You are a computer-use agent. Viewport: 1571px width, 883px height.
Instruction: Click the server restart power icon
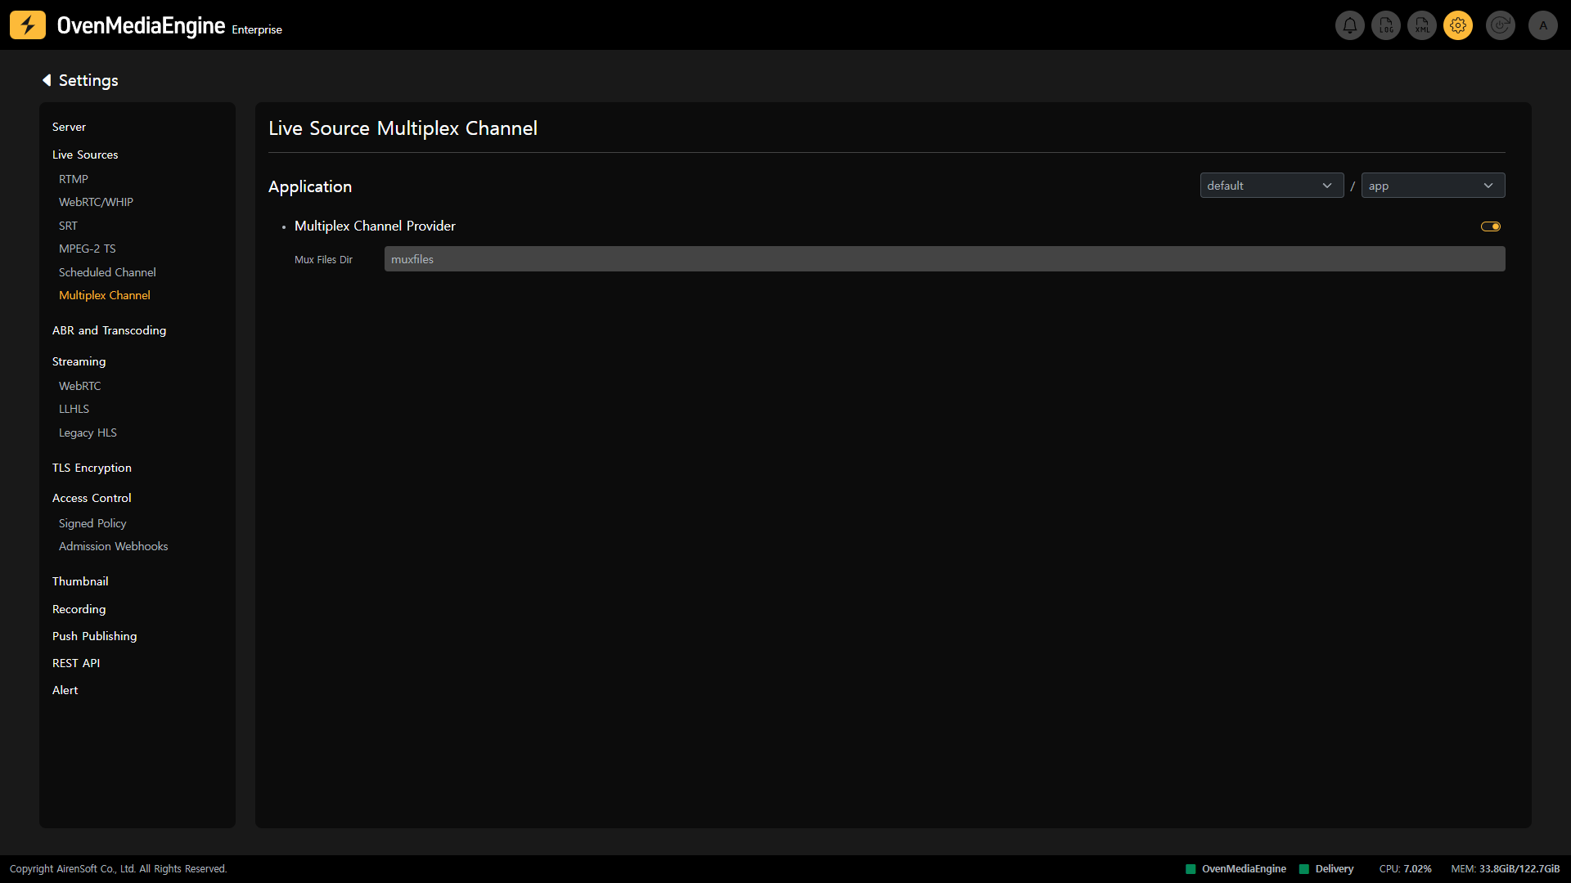pyautogui.click(x=1500, y=26)
